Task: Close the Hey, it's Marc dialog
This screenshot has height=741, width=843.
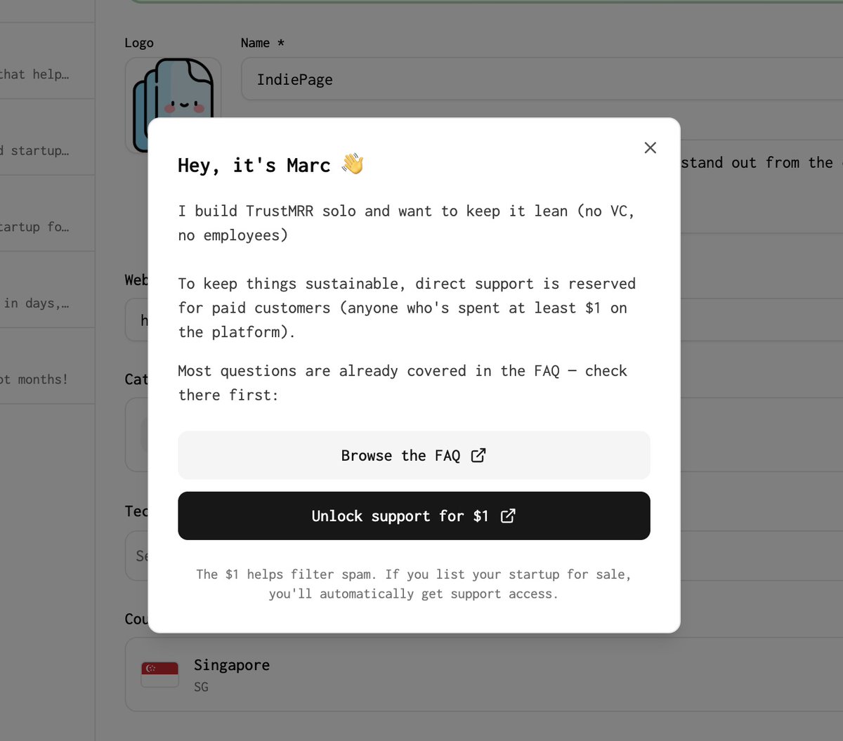Action: click(x=651, y=147)
